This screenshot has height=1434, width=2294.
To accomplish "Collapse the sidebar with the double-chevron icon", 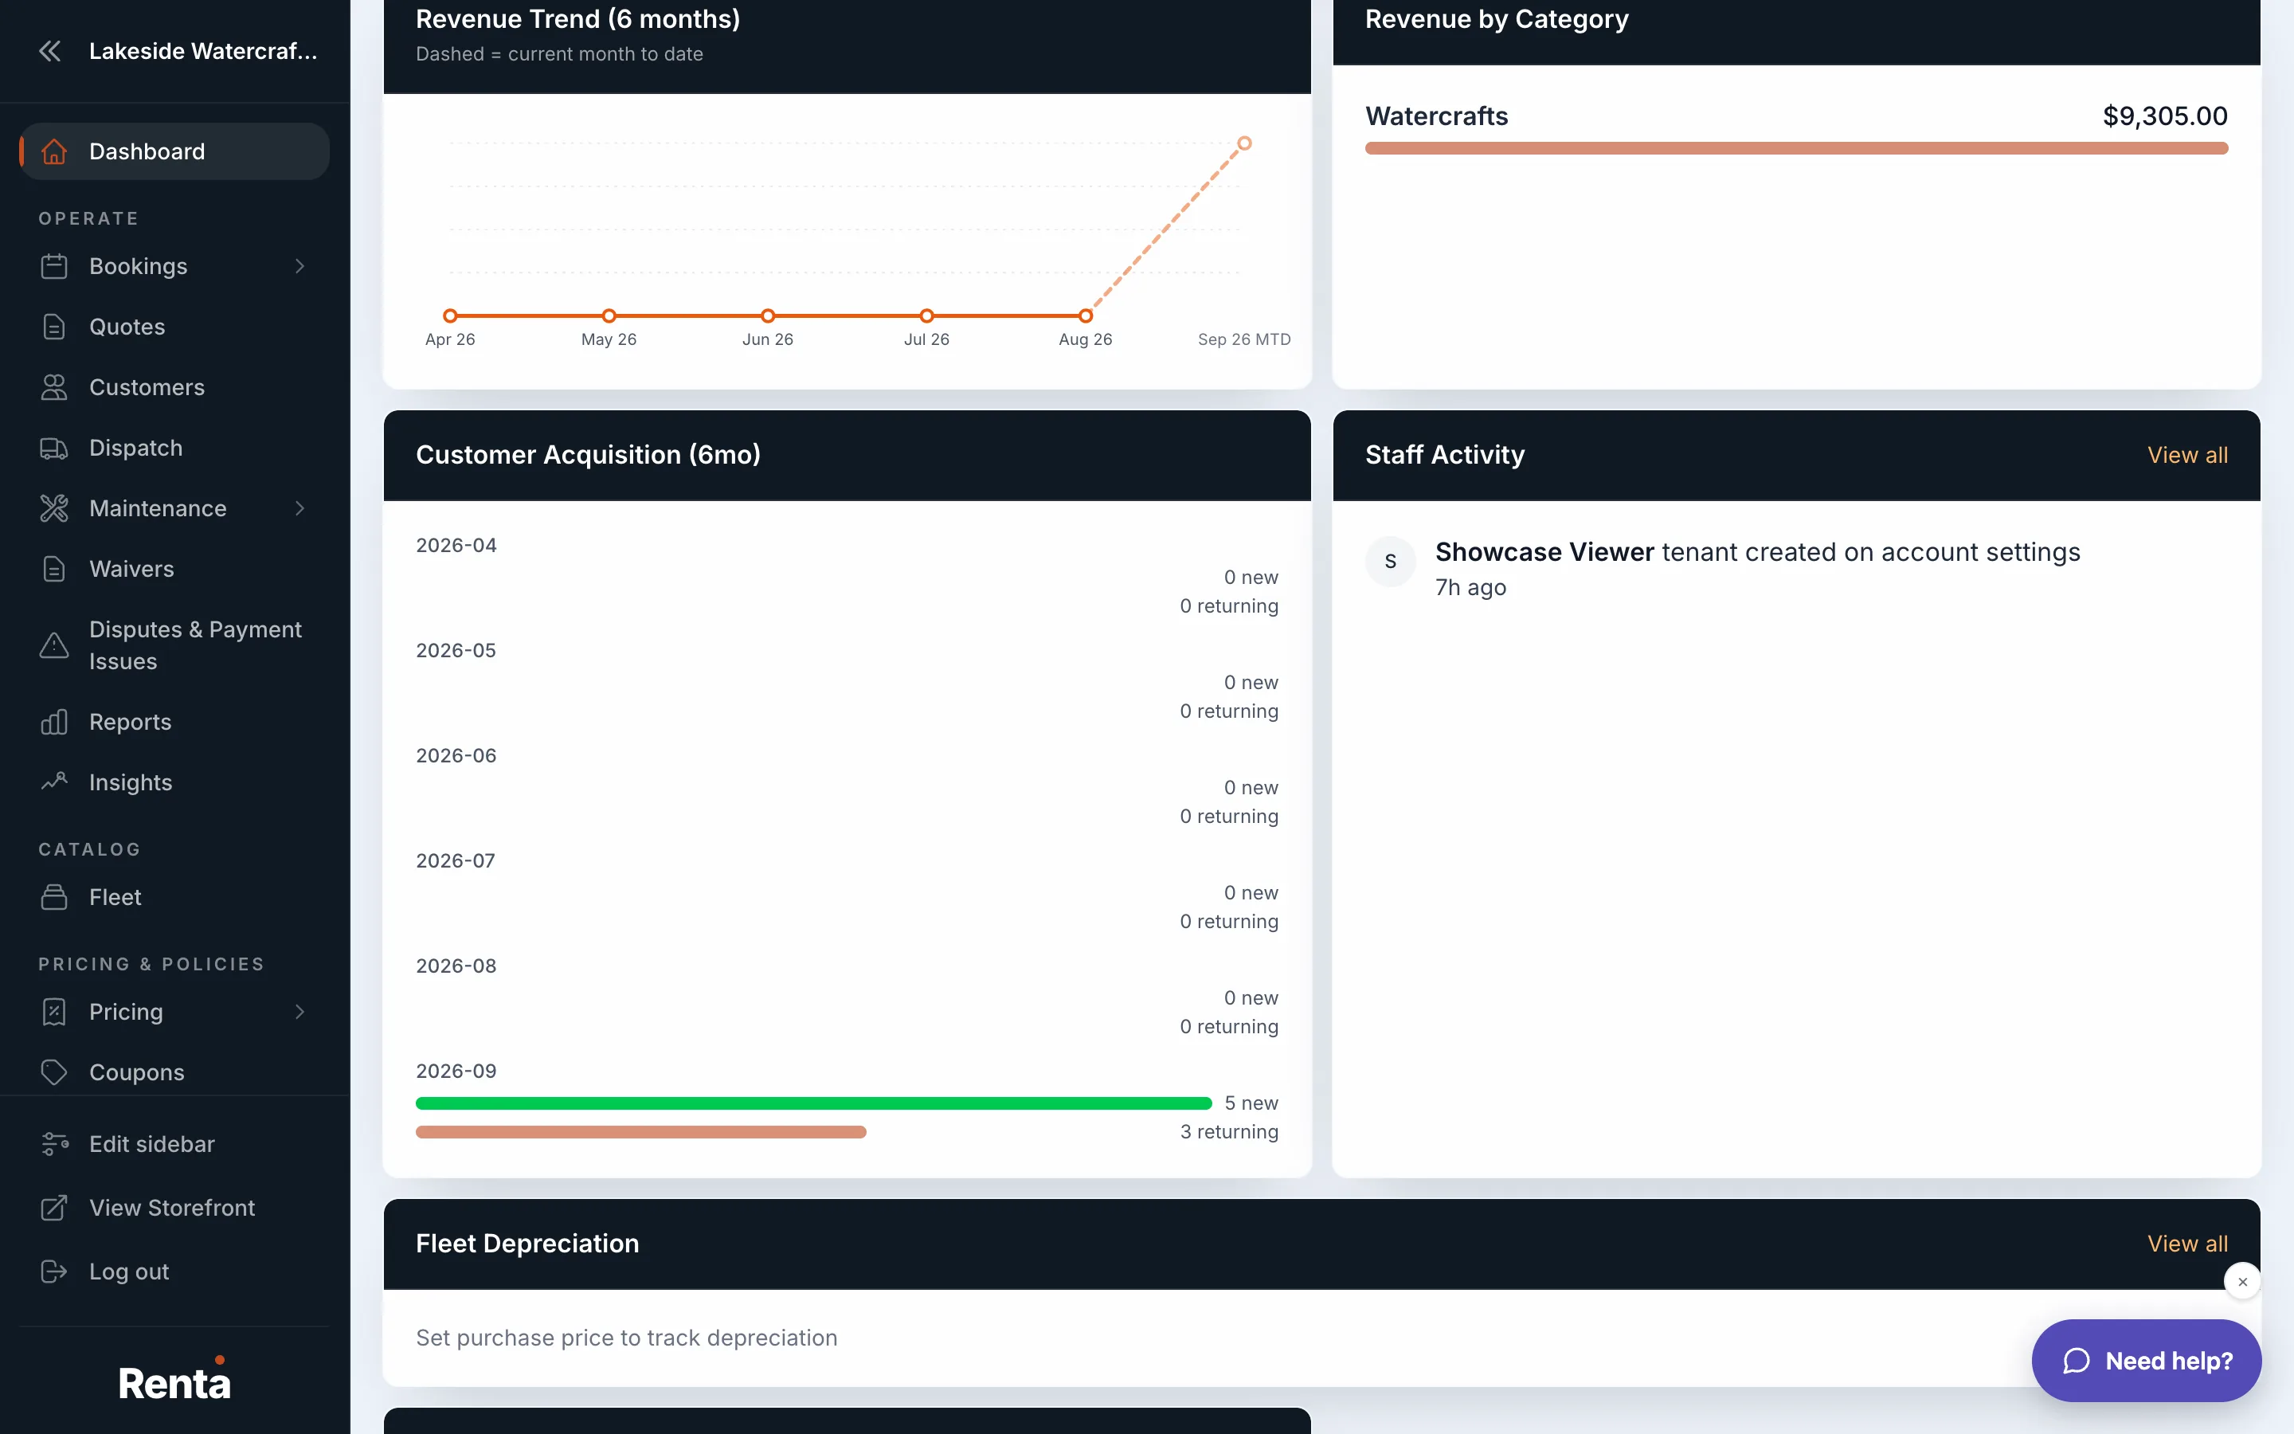I will [50, 51].
